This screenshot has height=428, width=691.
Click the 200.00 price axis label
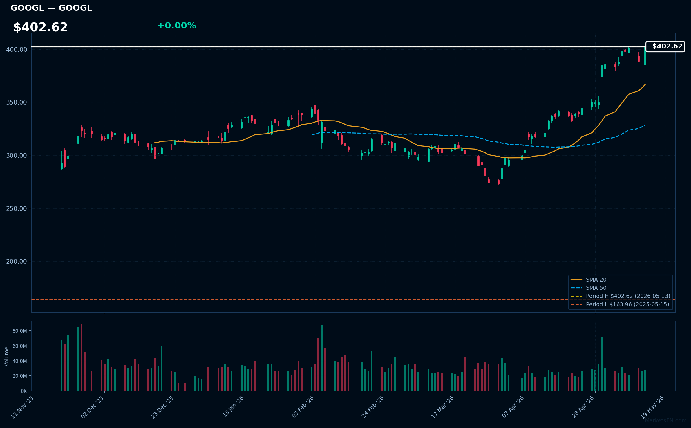pos(17,261)
